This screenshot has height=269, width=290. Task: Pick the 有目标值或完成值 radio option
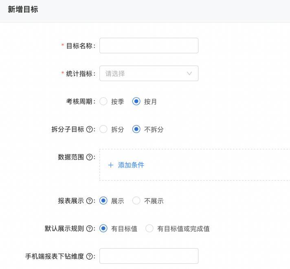(149, 228)
